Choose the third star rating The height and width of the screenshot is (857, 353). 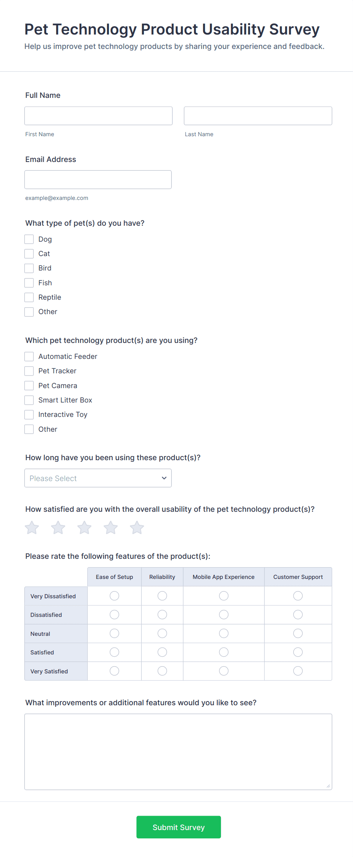pyautogui.click(x=84, y=528)
